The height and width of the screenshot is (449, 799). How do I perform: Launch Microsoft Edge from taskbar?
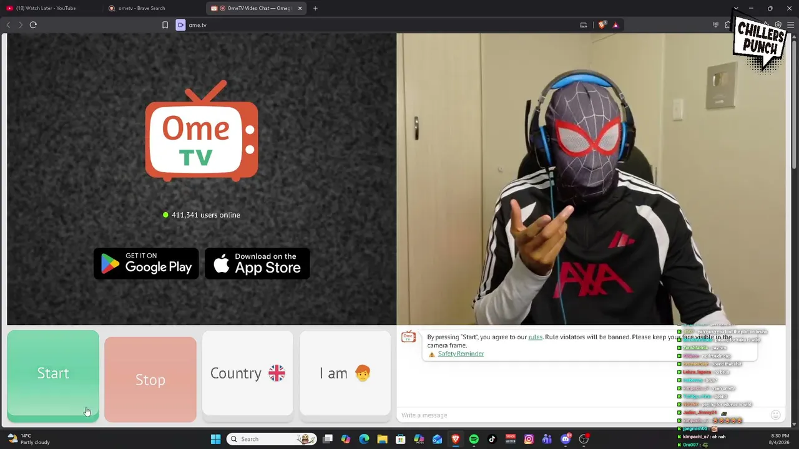tap(364, 439)
